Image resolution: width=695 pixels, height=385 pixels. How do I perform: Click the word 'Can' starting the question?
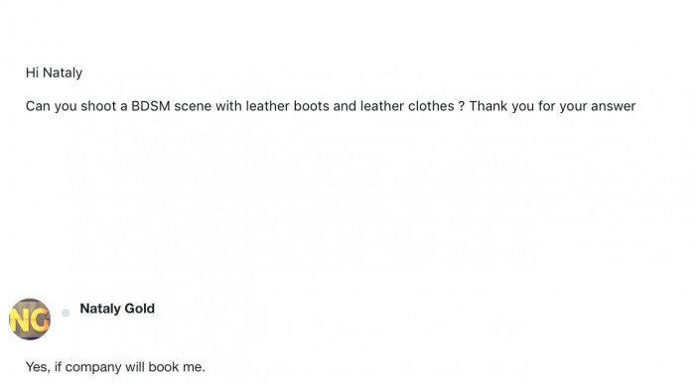pos(38,106)
